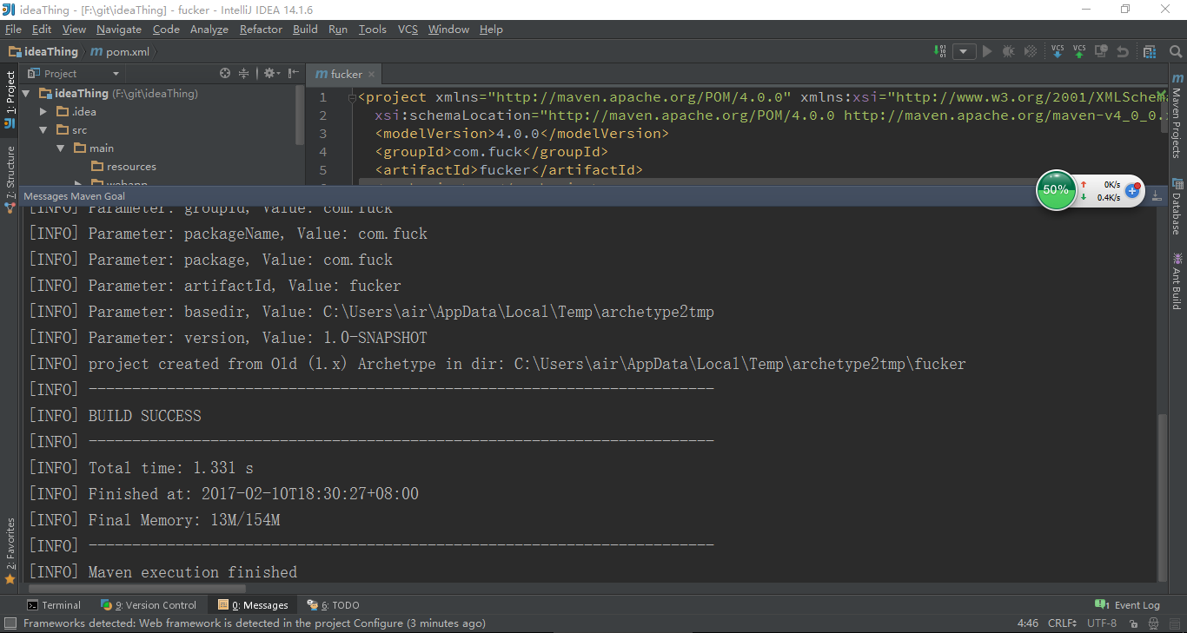The width and height of the screenshot is (1187, 633).
Task: Click the Frameworks detected status message
Action: 255,623
